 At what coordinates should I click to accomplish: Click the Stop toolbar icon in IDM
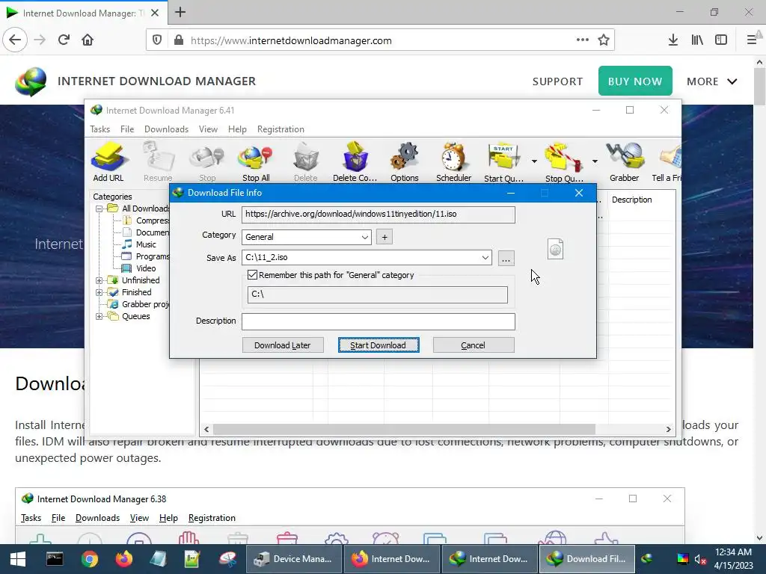point(207,162)
